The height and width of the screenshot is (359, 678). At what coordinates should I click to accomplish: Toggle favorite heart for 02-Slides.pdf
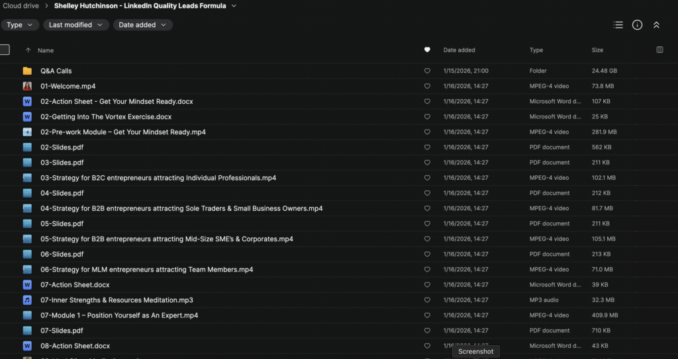[427, 147]
